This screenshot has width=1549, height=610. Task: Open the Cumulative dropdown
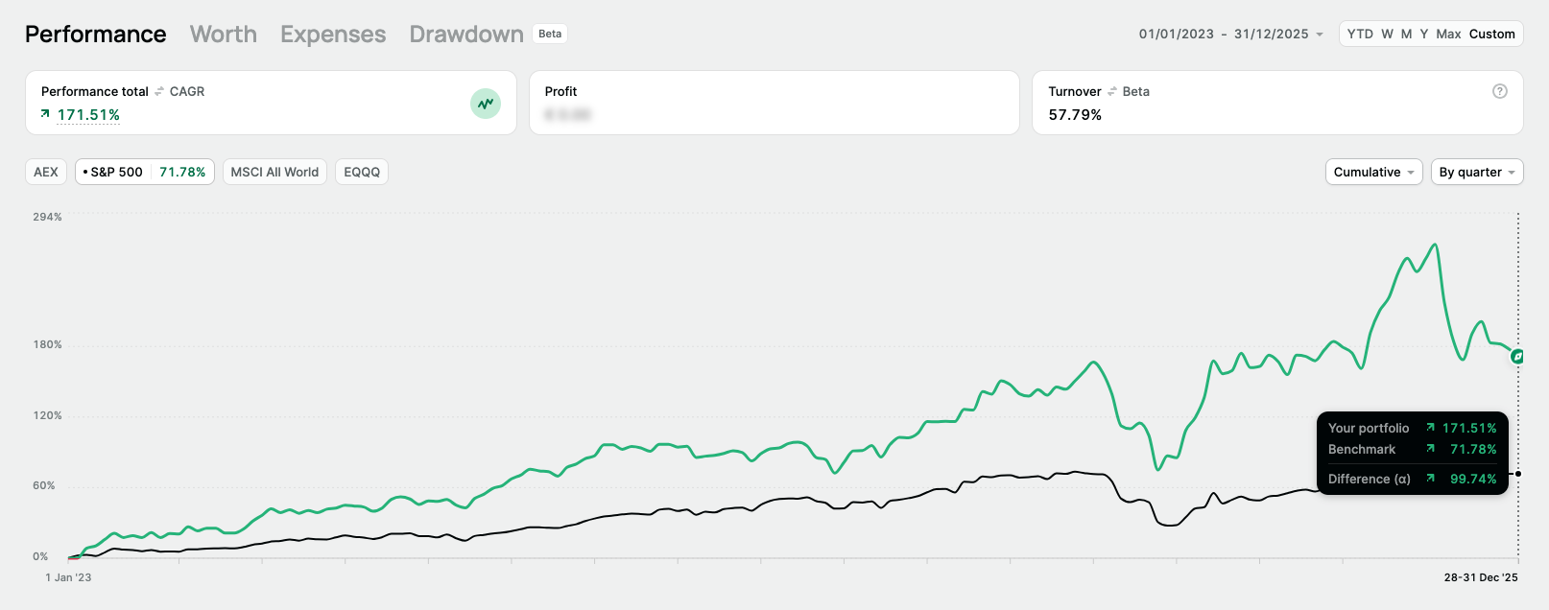click(1373, 172)
